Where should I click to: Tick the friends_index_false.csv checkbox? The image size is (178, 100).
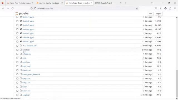click(17, 74)
